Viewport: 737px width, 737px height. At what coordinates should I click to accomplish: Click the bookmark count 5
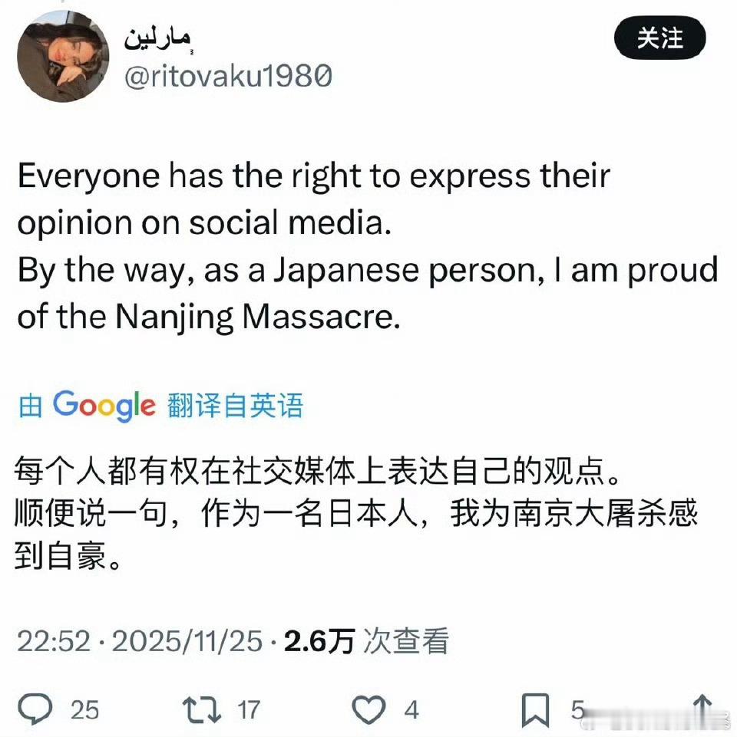tap(577, 709)
